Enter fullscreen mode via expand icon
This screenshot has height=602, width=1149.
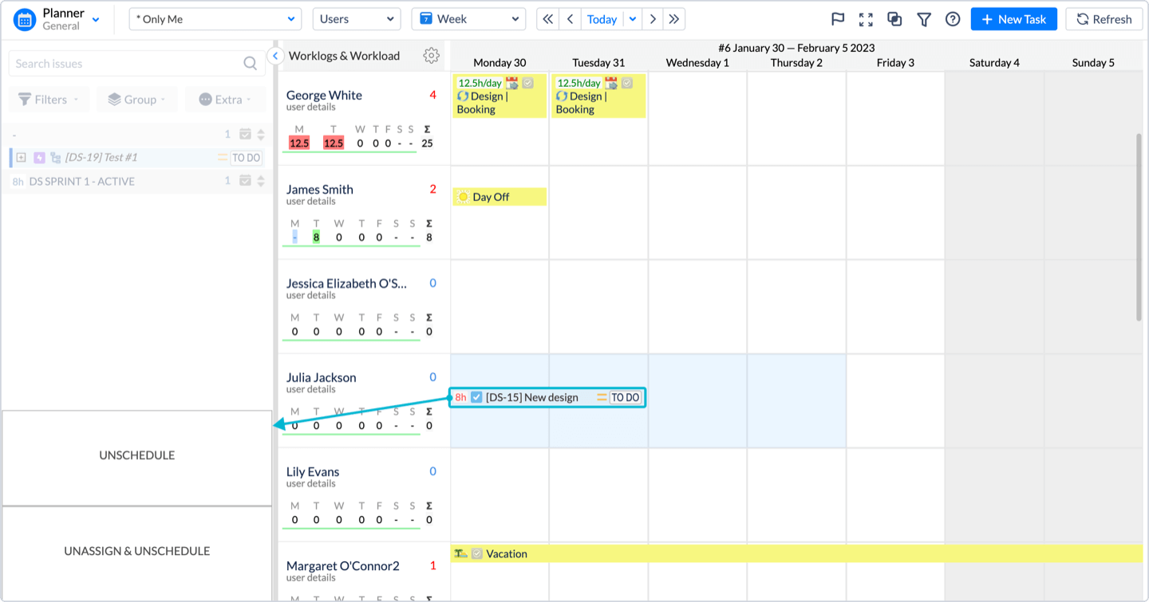tap(866, 19)
